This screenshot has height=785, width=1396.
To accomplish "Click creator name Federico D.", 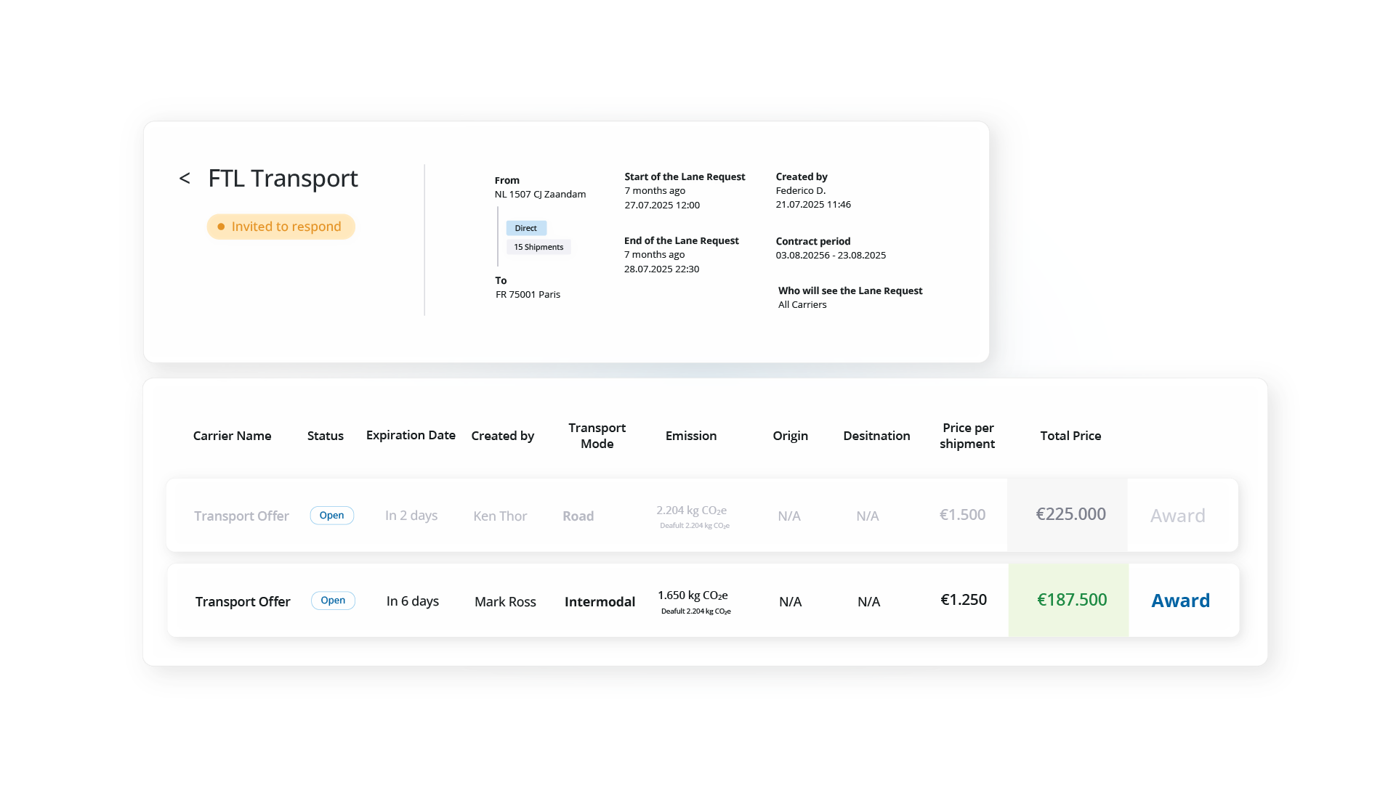I will pos(800,190).
